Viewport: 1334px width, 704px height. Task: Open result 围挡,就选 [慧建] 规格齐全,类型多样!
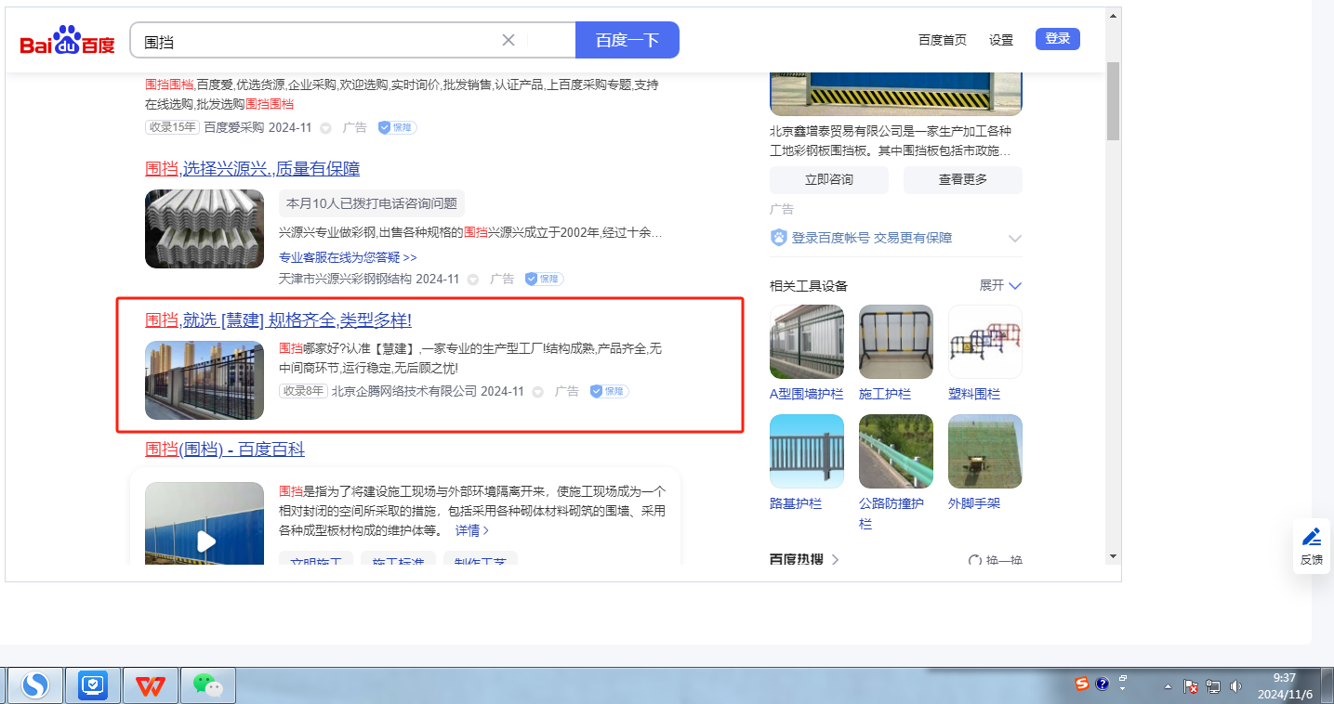[x=279, y=319]
